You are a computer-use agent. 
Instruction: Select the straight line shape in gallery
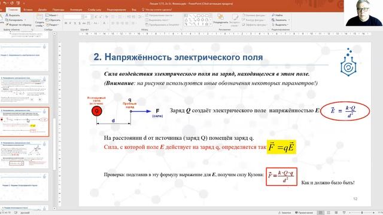(x=190, y=16)
